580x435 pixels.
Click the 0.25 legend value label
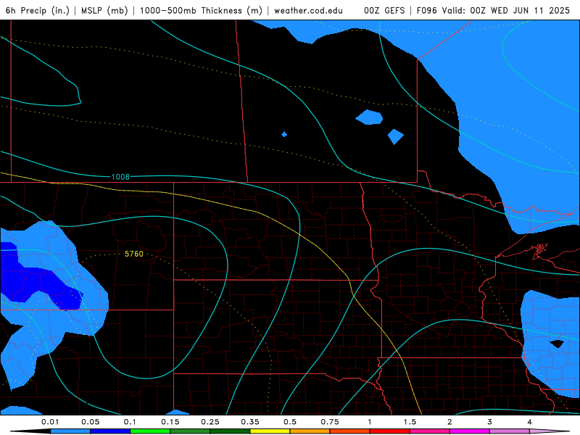210,422
